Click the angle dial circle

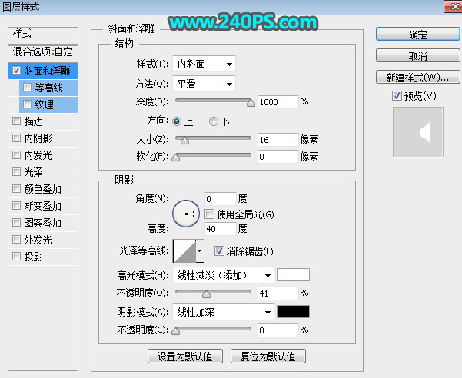tap(185, 214)
